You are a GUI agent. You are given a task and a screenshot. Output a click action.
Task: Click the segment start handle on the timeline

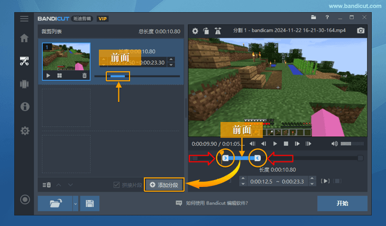coord(226,158)
